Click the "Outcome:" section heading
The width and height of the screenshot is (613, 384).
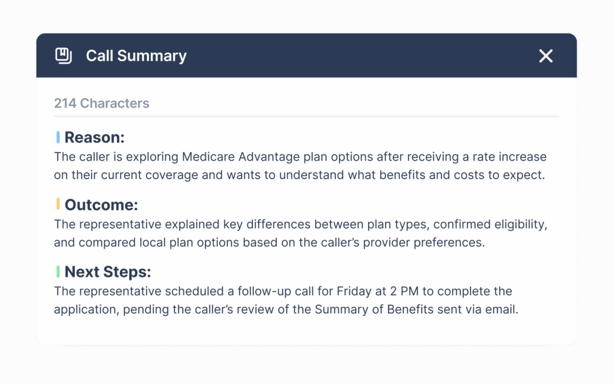tap(101, 205)
